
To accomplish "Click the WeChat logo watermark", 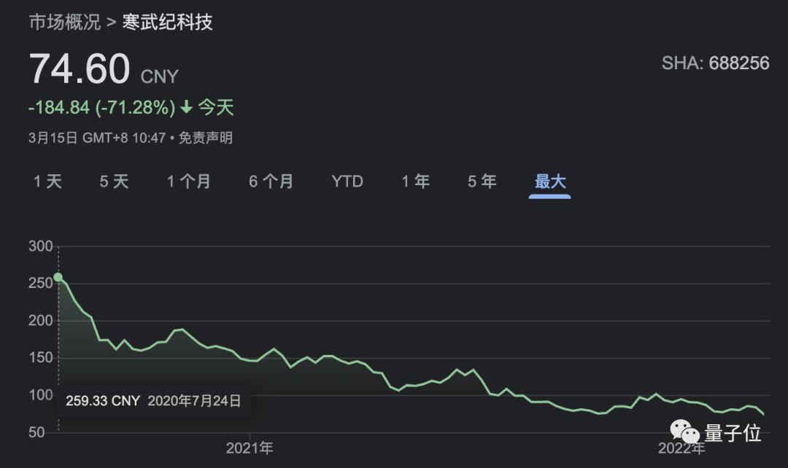I will tap(685, 434).
